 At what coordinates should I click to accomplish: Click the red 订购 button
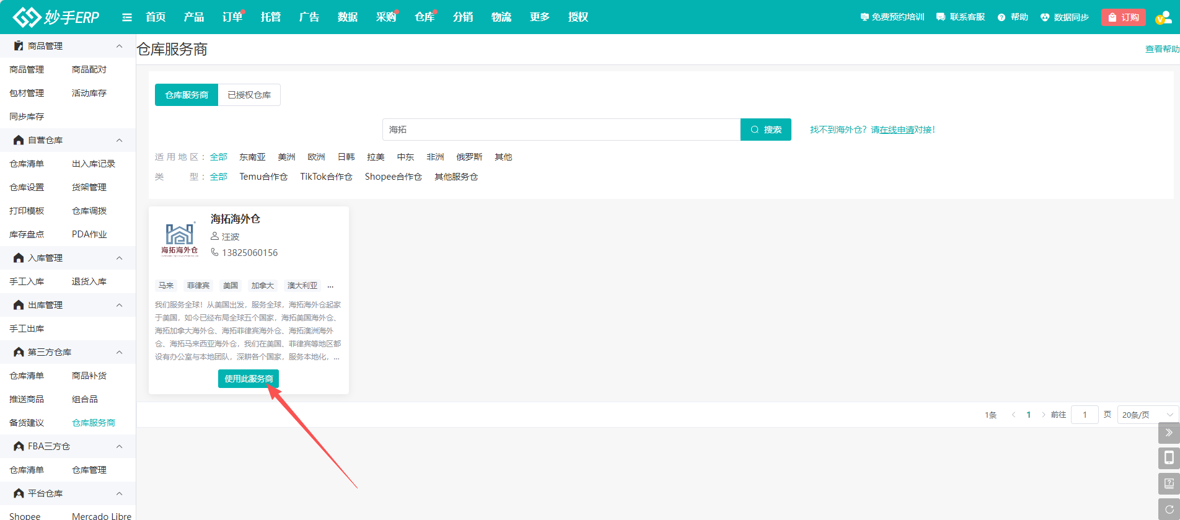tap(1124, 17)
